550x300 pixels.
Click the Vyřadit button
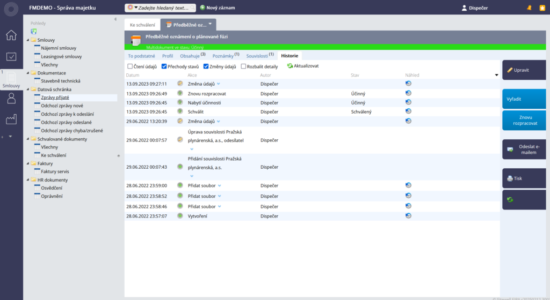pyautogui.click(x=524, y=99)
